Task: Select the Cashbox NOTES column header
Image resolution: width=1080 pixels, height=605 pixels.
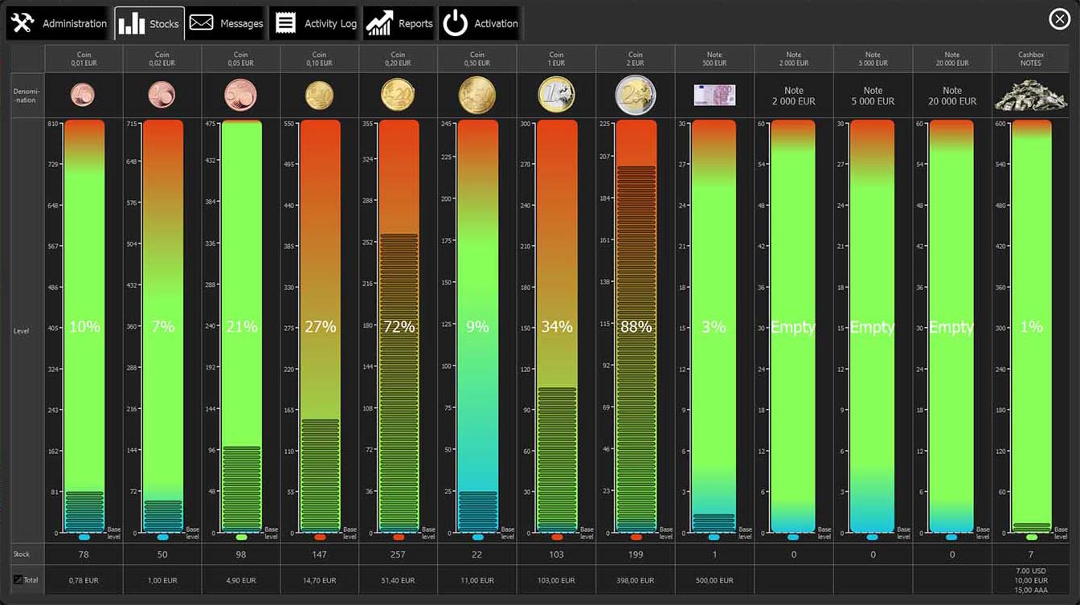Action: point(1030,59)
